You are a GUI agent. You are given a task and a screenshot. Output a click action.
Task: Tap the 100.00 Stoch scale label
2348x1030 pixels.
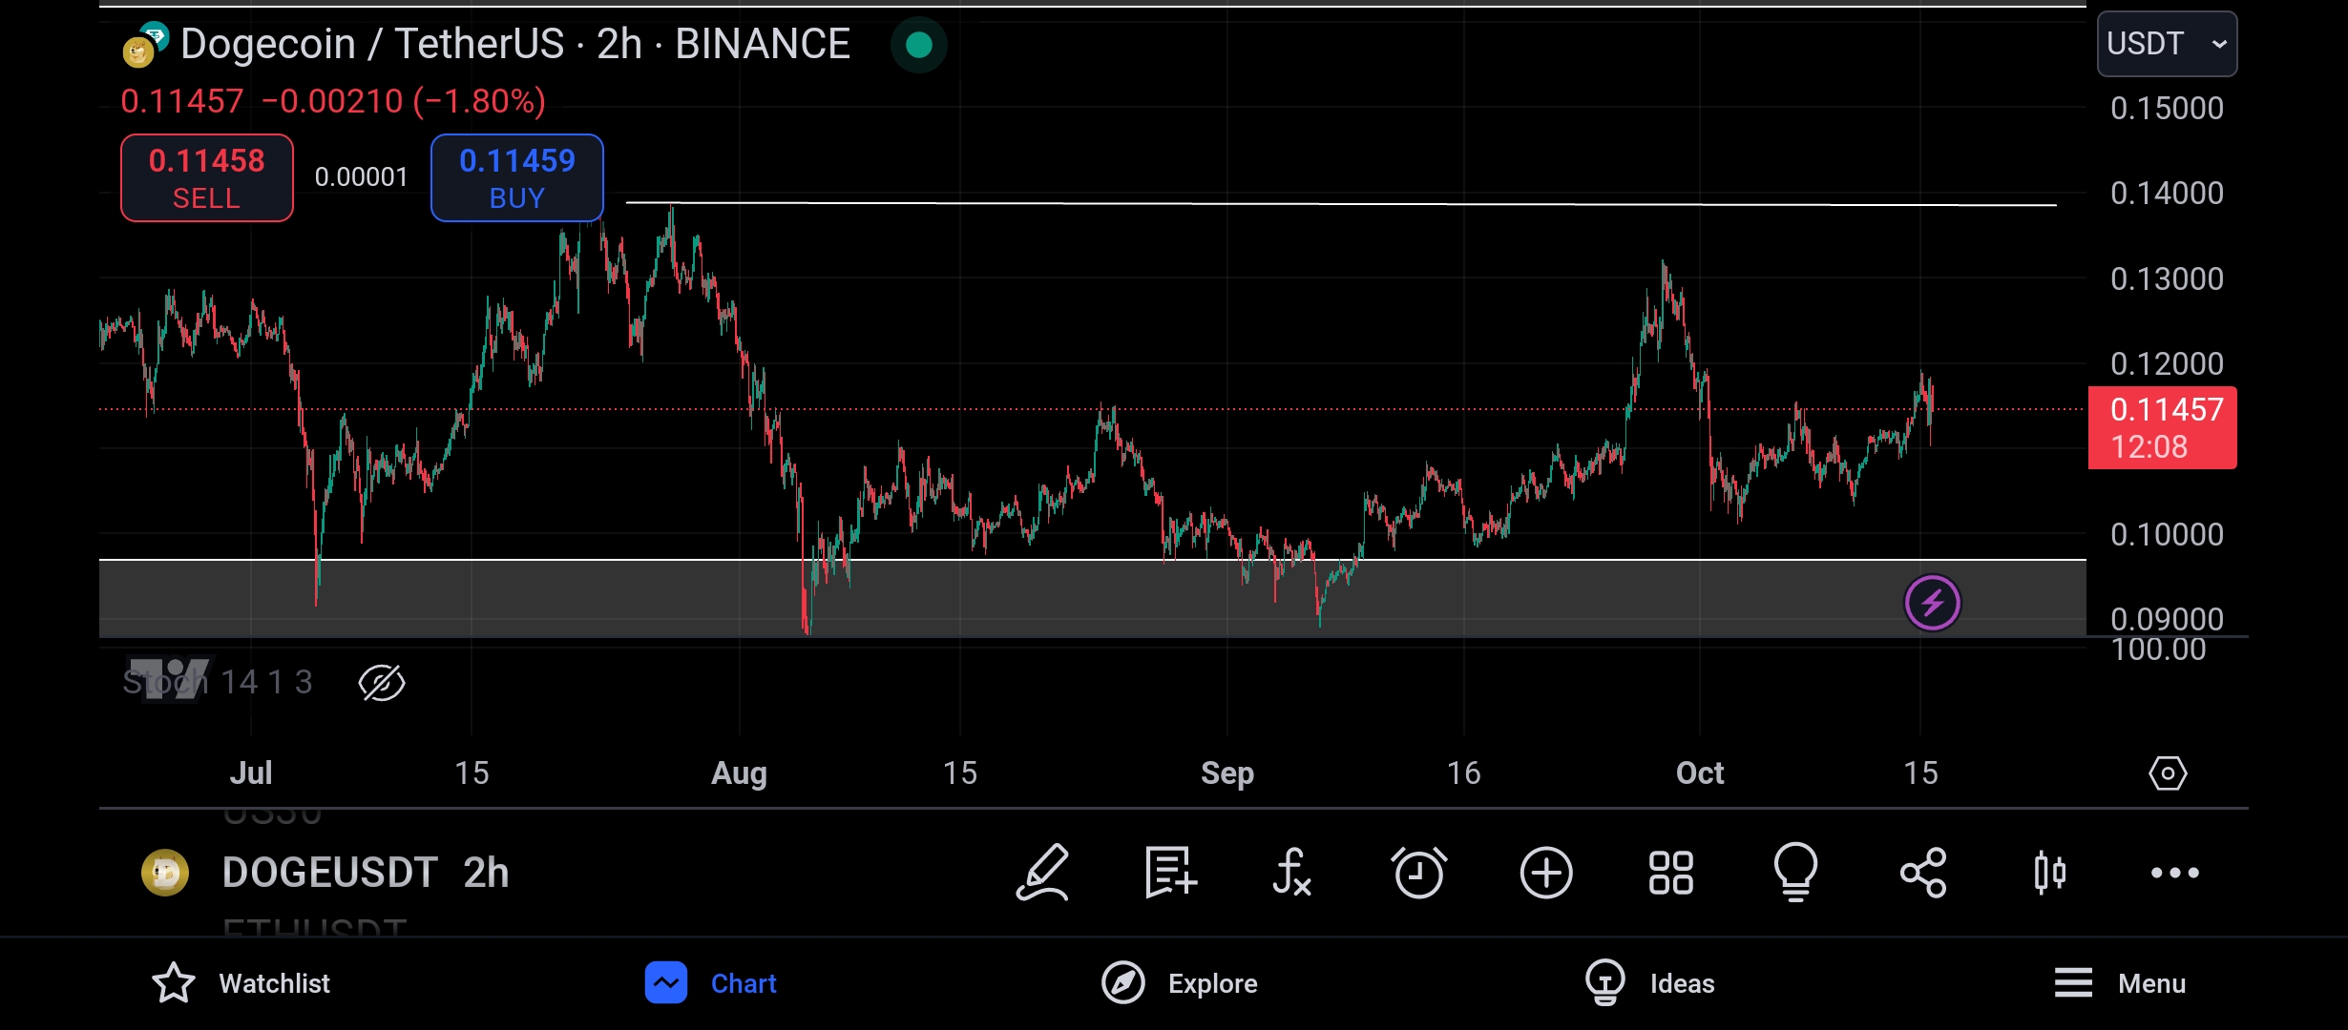(x=2158, y=650)
